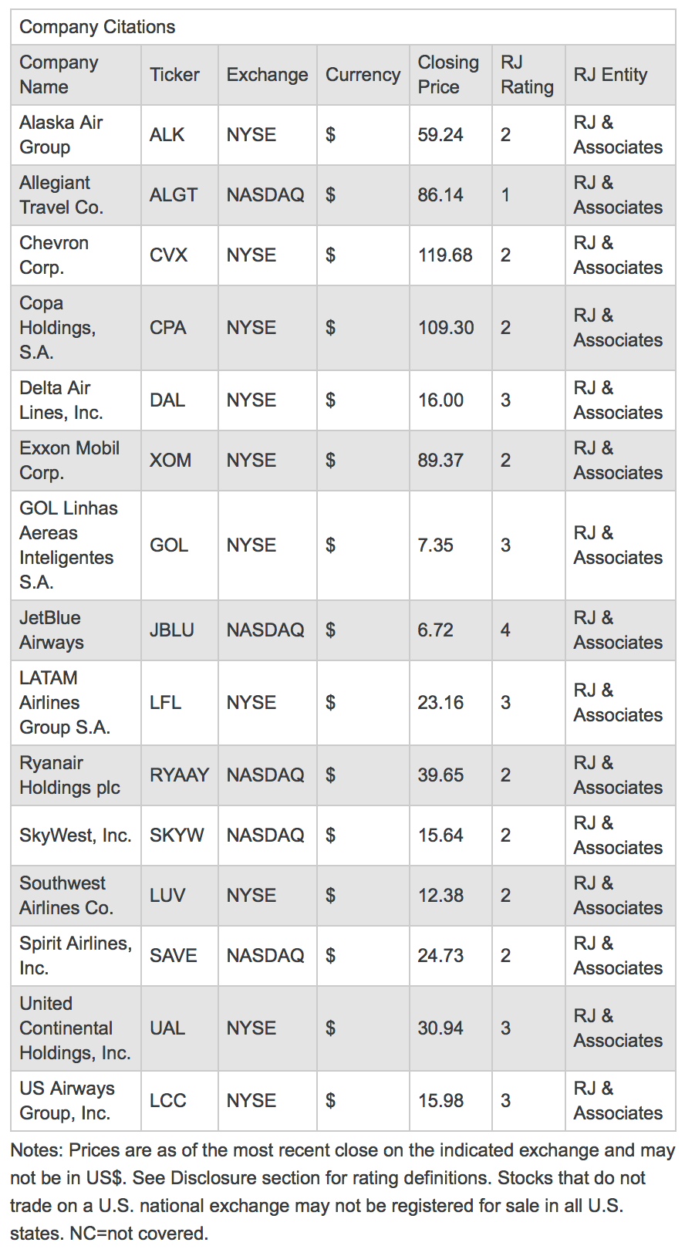Click the Company Citations table title

coord(97,27)
